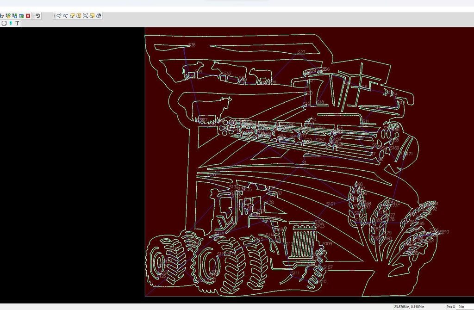Click the S109 label near tractor grille
Screen dimensions: 474x310
[327, 243]
